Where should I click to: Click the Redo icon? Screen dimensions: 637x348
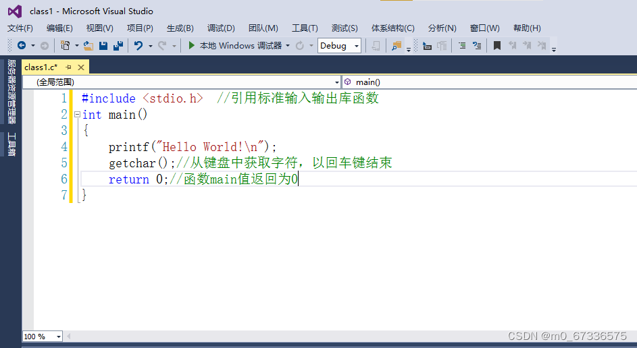[x=162, y=46]
